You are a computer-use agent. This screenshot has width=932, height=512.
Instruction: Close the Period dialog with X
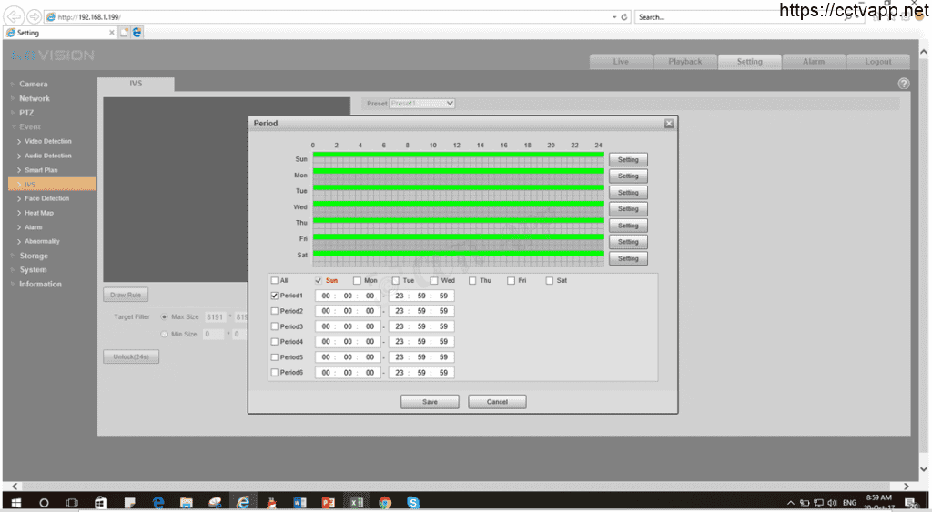click(669, 123)
